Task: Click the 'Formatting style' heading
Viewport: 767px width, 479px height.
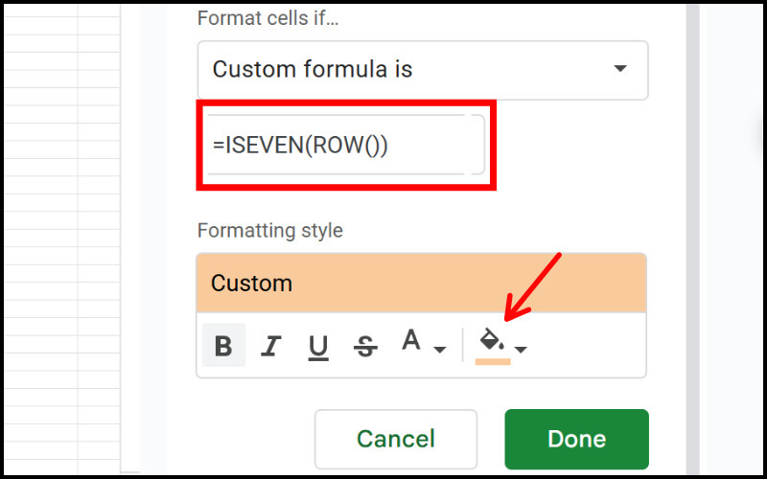Action: [x=269, y=231]
